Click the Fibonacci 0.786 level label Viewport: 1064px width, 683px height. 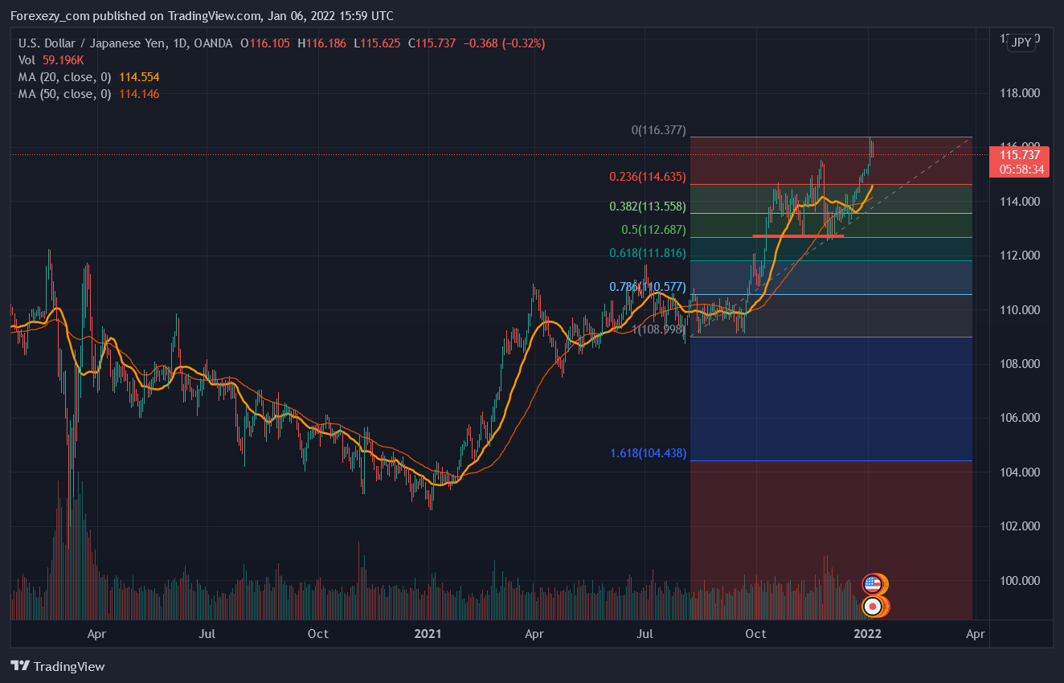pyautogui.click(x=648, y=286)
